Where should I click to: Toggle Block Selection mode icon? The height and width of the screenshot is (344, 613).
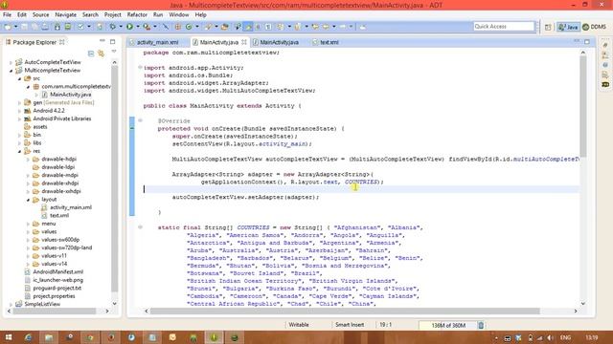[x=258, y=27]
